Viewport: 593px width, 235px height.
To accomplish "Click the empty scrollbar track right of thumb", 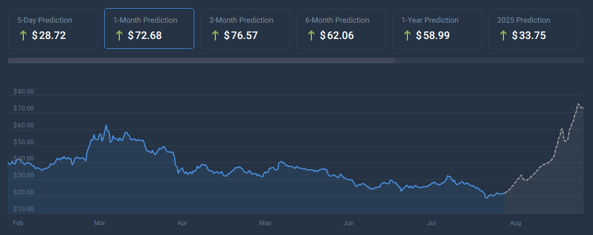I will pyautogui.click(x=489, y=60).
